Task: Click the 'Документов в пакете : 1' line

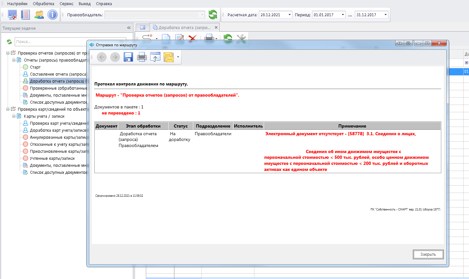Action: click(x=119, y=107)
